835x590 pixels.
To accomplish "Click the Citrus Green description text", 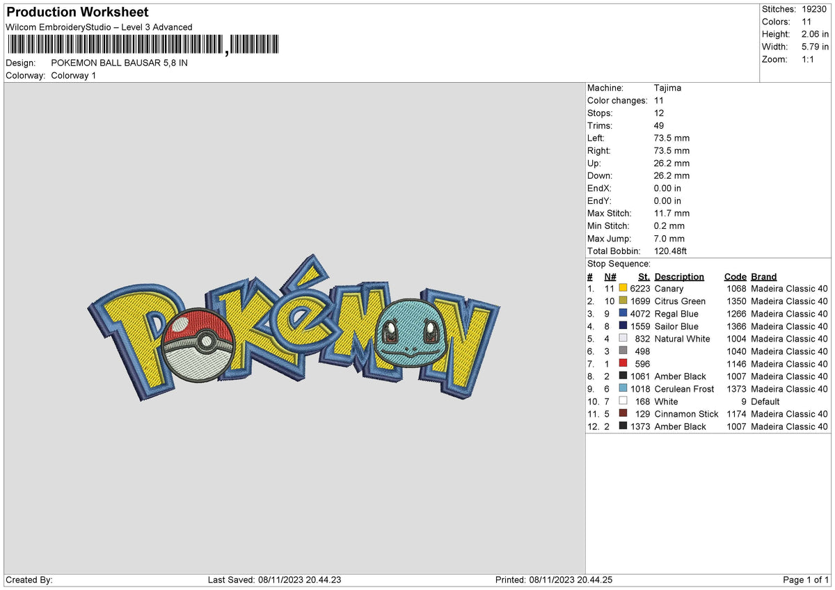I will click(680, 301).
